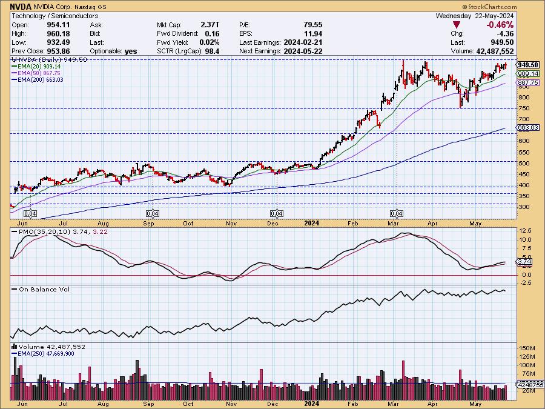Screen dimensions: 545x409
Task: Click the -2.5 label on PMO axis
Action: tap(524, 283)
